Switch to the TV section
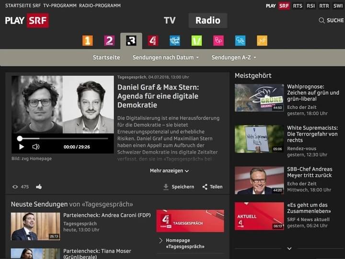345x259 pixels. coord(170,20)
